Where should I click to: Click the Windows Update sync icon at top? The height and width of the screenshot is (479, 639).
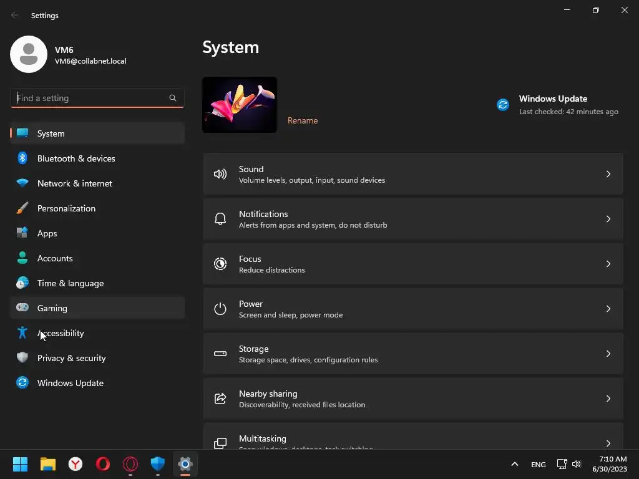[503, 105]
